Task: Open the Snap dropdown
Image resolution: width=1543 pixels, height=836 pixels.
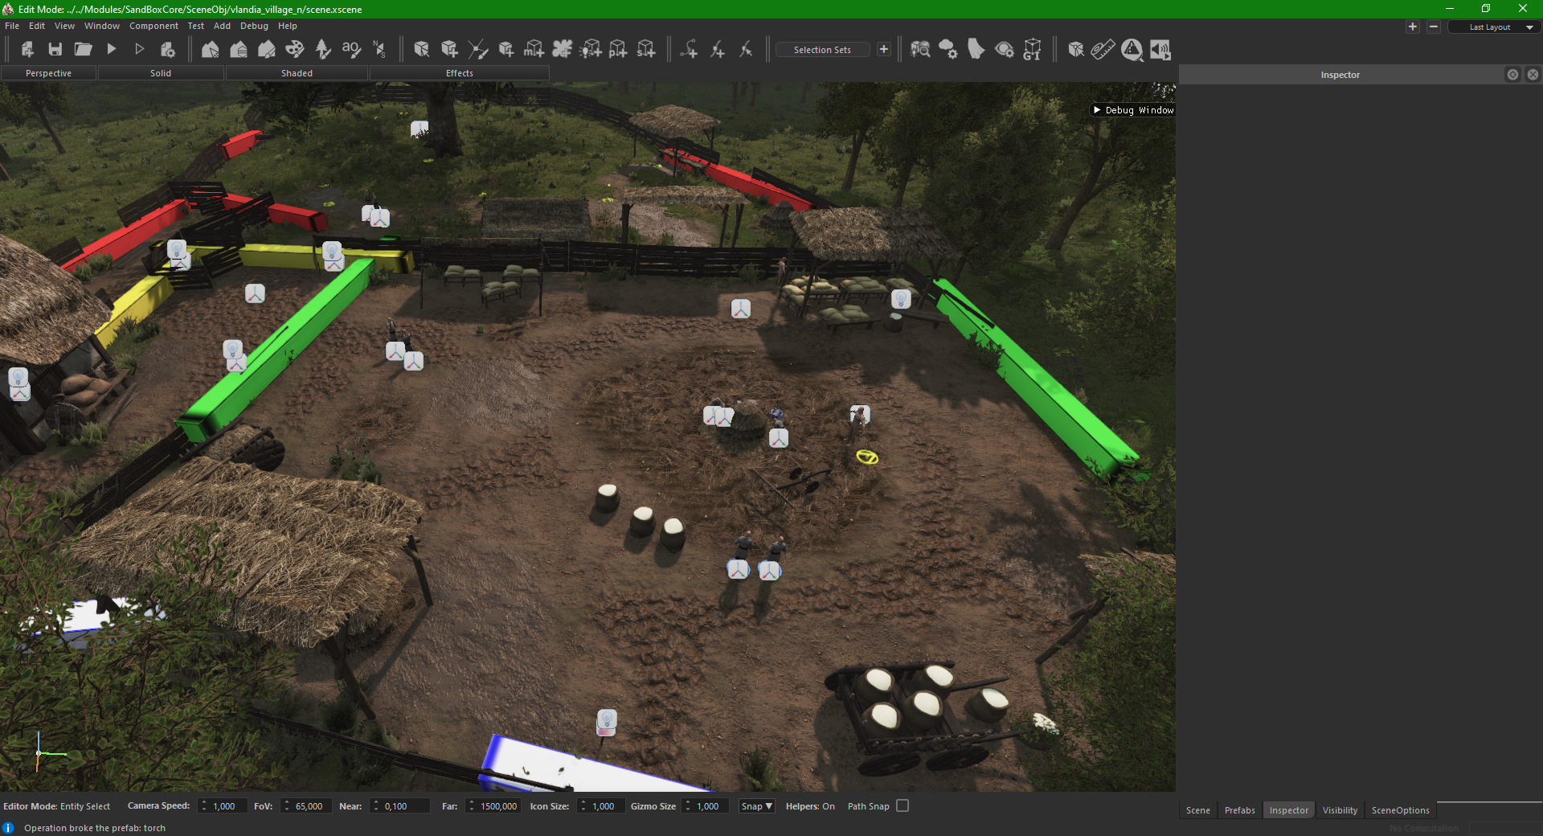Action: tap(756, 806)
